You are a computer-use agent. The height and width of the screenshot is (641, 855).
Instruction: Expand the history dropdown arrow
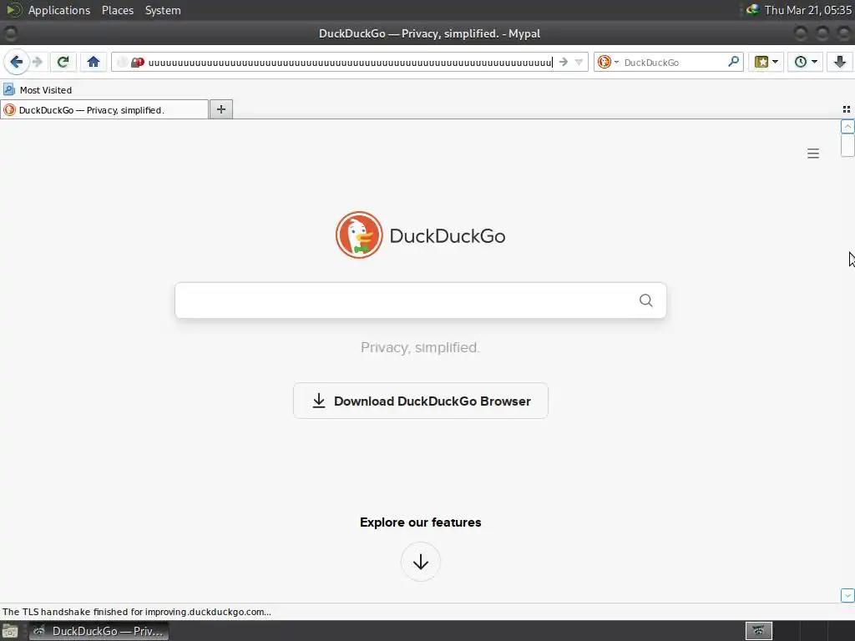(x=814, y=62)
